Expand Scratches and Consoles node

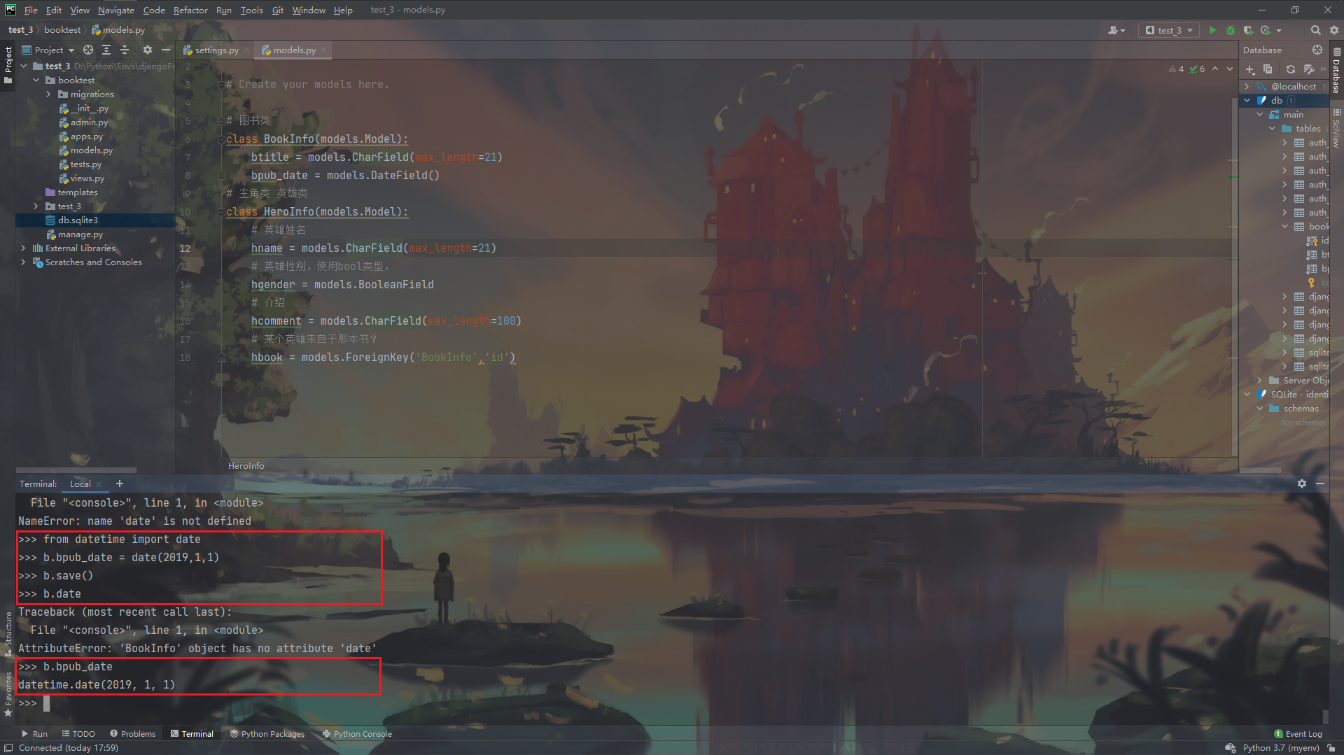point(24,262)
